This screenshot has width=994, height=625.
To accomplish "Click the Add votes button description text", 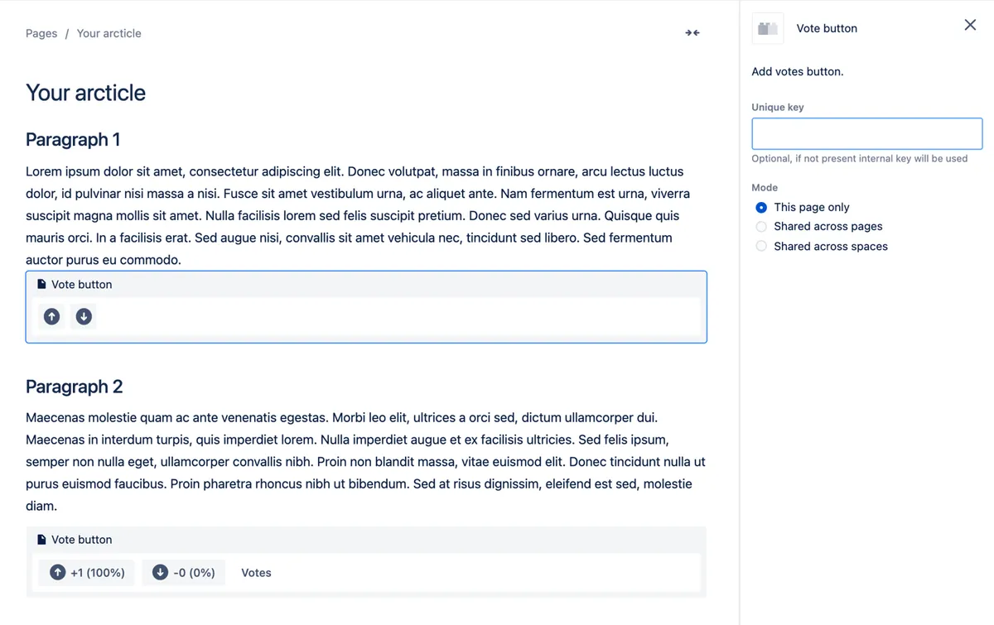I will [x=797, y=71].
